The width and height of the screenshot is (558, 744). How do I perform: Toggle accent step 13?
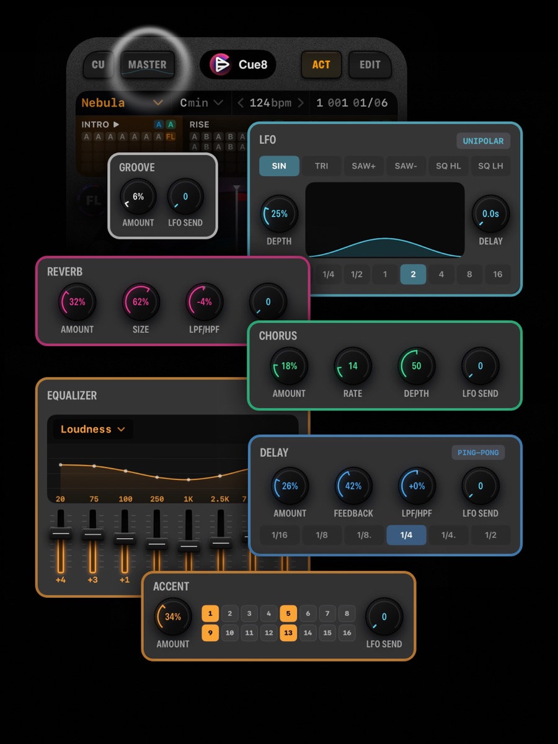tap(288, 633)
